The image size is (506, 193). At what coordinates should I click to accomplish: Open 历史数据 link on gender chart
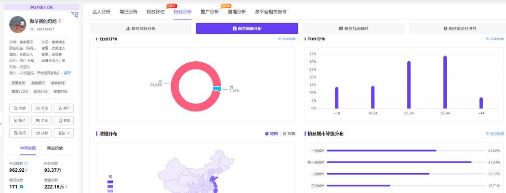286,39
